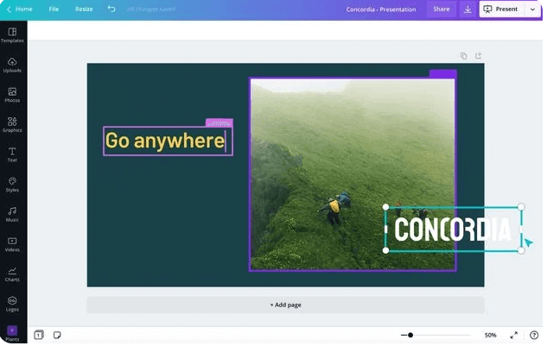This screenshot has height=346, width=547.
Task: Duplicate the page with copy icon
Action: point(464,56)
